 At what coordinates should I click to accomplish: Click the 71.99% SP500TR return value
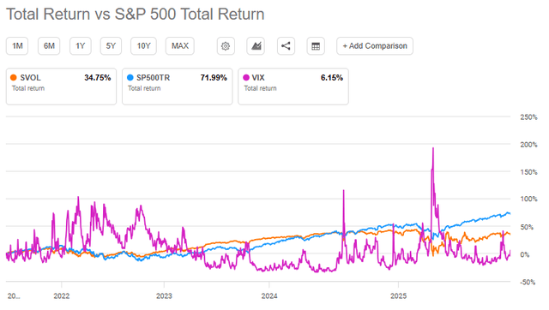click(x=214, y=78)
